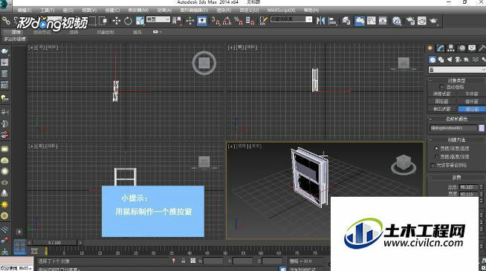This screenshot has height=271, width=486.
Task: Click the Projected window type button
Action: 442,109
